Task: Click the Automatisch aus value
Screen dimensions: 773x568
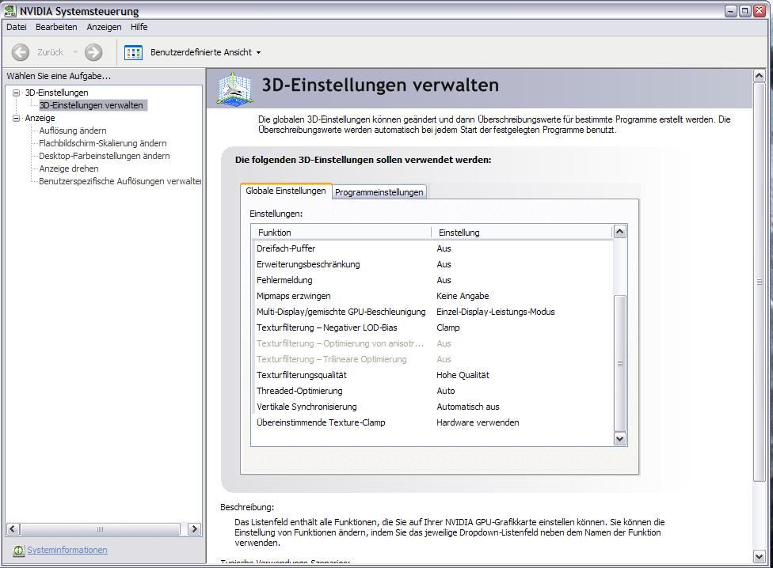Action: 468,407
